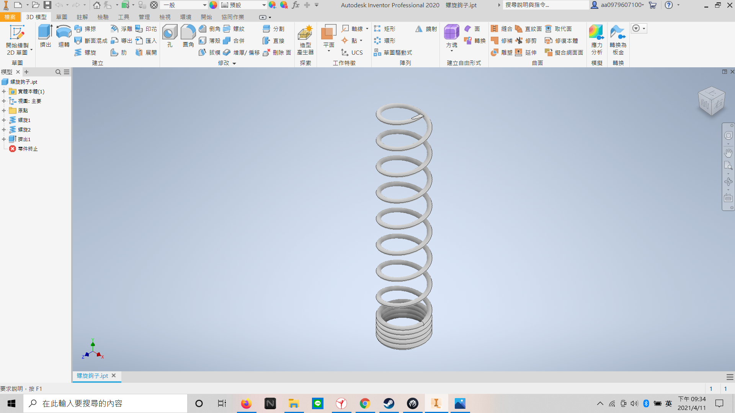
Task: Switch to the 草圖 ribbon tab
Action: click(62, 17)
